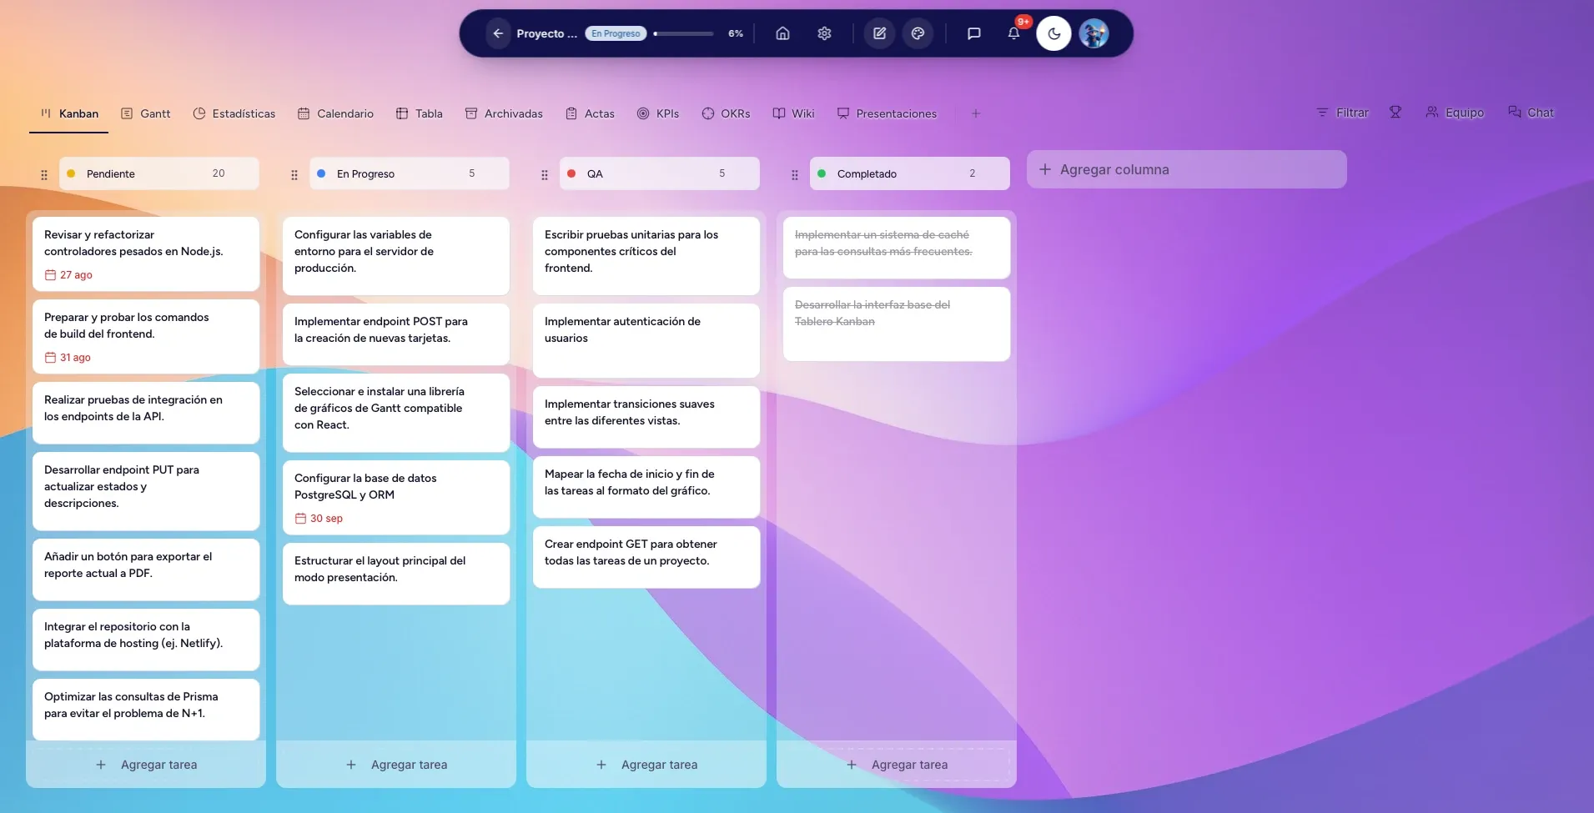Open card 'Integrar el repositorio con la plataforma'

[x=146, y=640]
